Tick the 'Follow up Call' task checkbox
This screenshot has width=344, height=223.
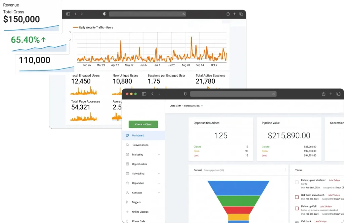pyautogui.click(x=297, y=208)
